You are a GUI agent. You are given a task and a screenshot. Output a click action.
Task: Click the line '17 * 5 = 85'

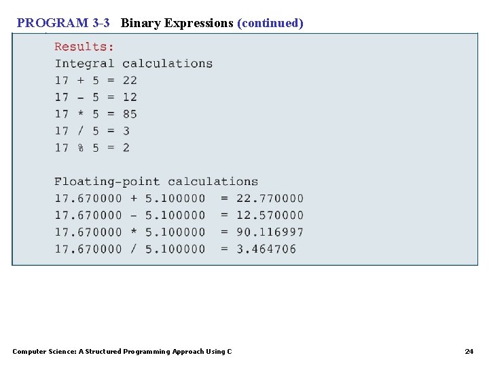click(96, 115)
